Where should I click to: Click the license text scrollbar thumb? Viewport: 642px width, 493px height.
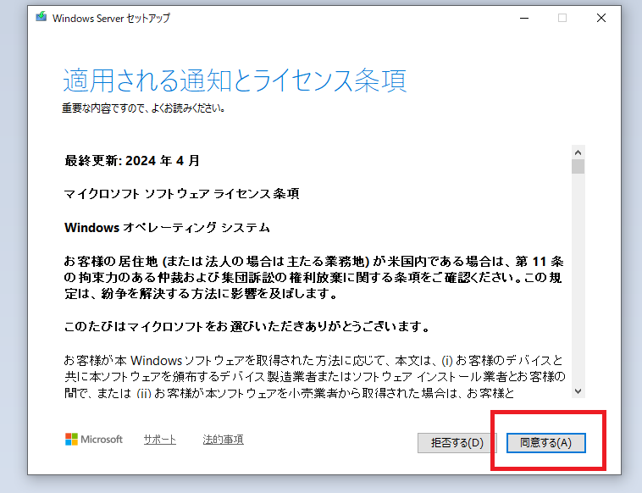point(578,166)
